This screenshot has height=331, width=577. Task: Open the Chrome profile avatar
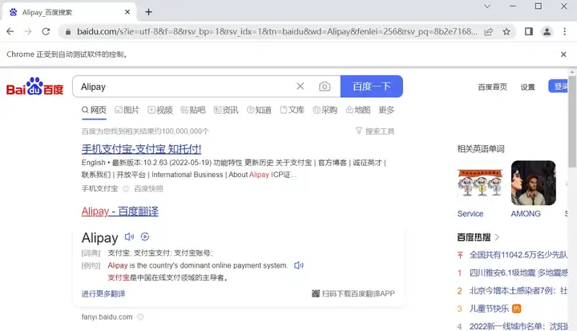point(547,32)
